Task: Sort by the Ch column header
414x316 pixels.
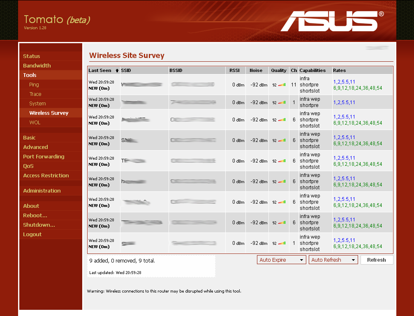Action: [294, 70]
